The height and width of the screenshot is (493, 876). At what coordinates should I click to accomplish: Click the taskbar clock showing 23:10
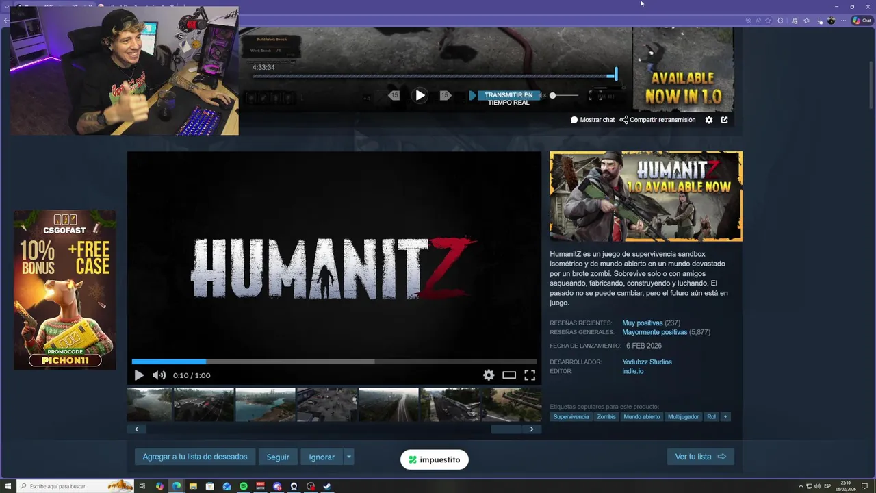point(845,486)
